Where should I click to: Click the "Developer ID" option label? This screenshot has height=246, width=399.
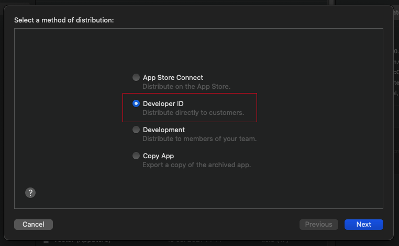163,103
